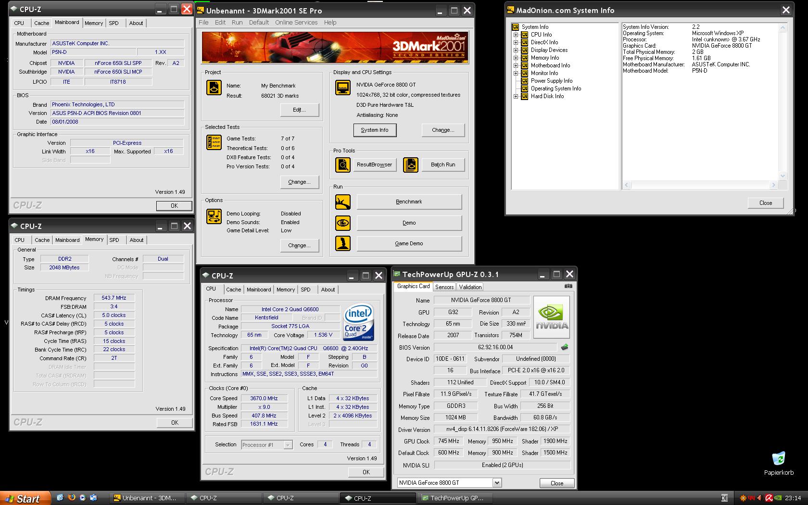Launch Firefox from quick launch
Image resolution: width=808 pixels, height=505 pixels.
click(x=72, y=498)
